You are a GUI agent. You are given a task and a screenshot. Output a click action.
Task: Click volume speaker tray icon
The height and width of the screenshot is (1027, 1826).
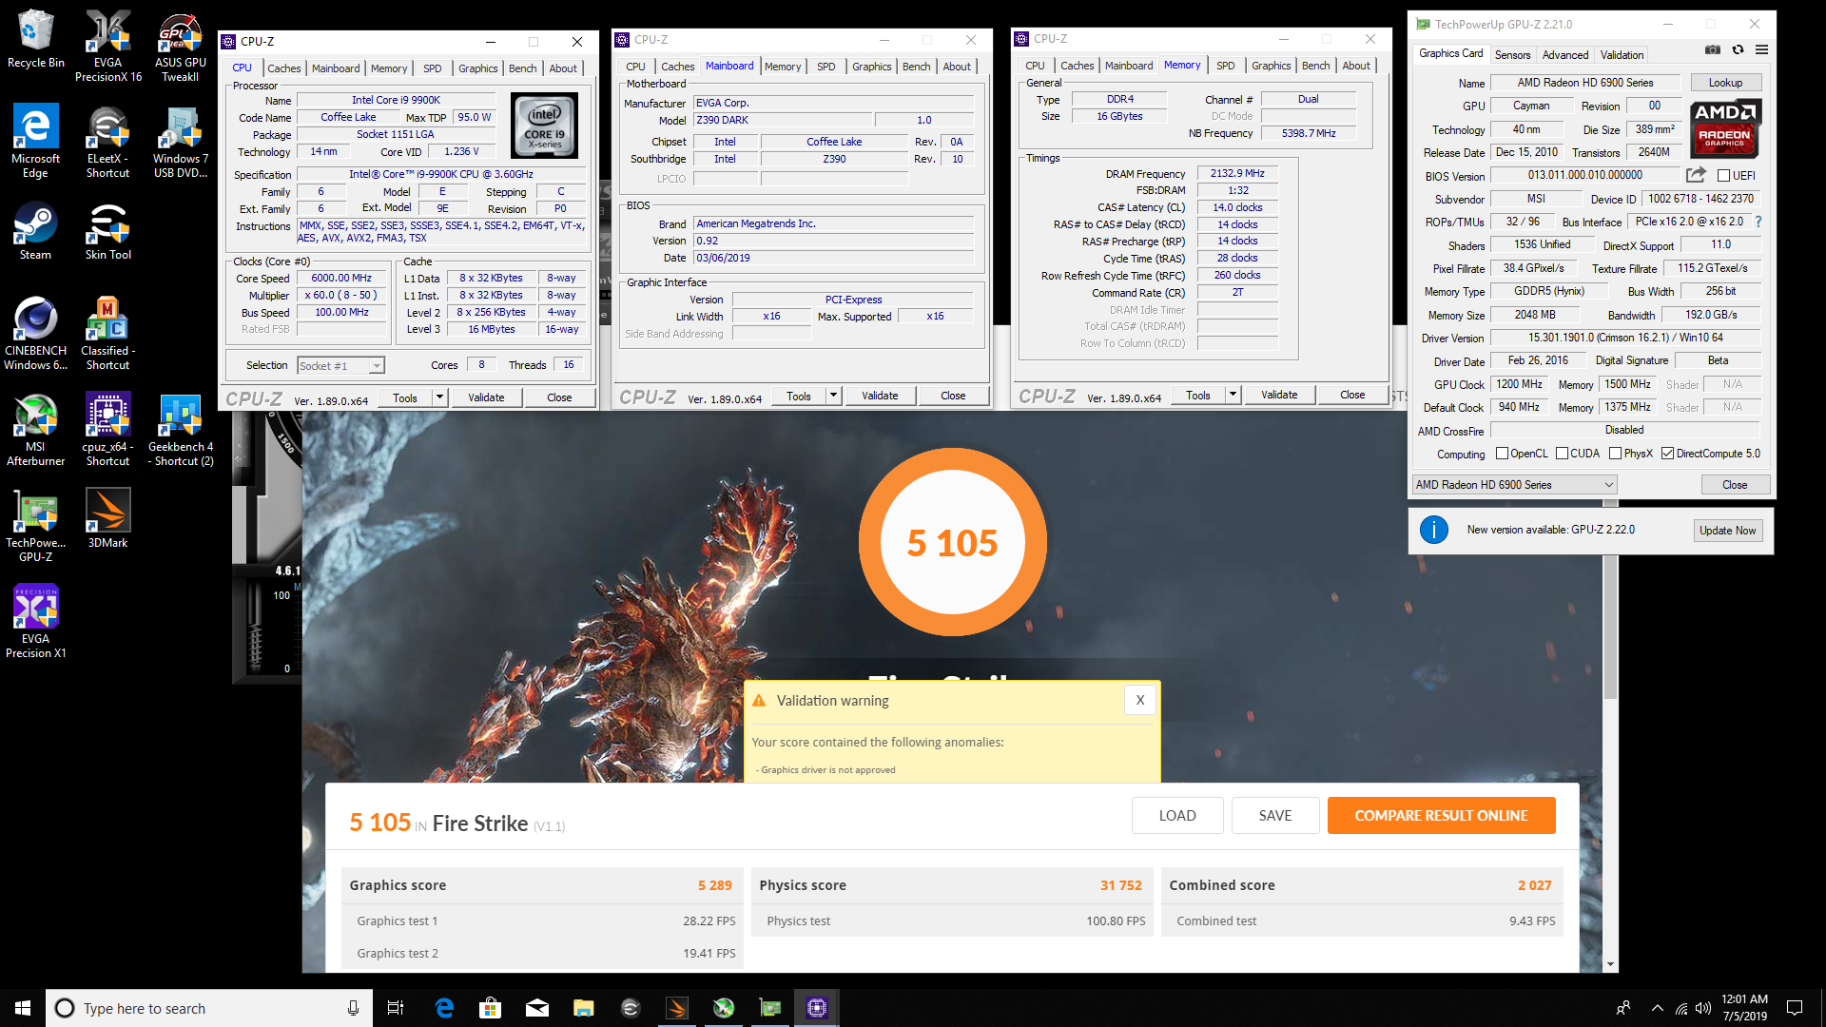tap(1702, 1008)
